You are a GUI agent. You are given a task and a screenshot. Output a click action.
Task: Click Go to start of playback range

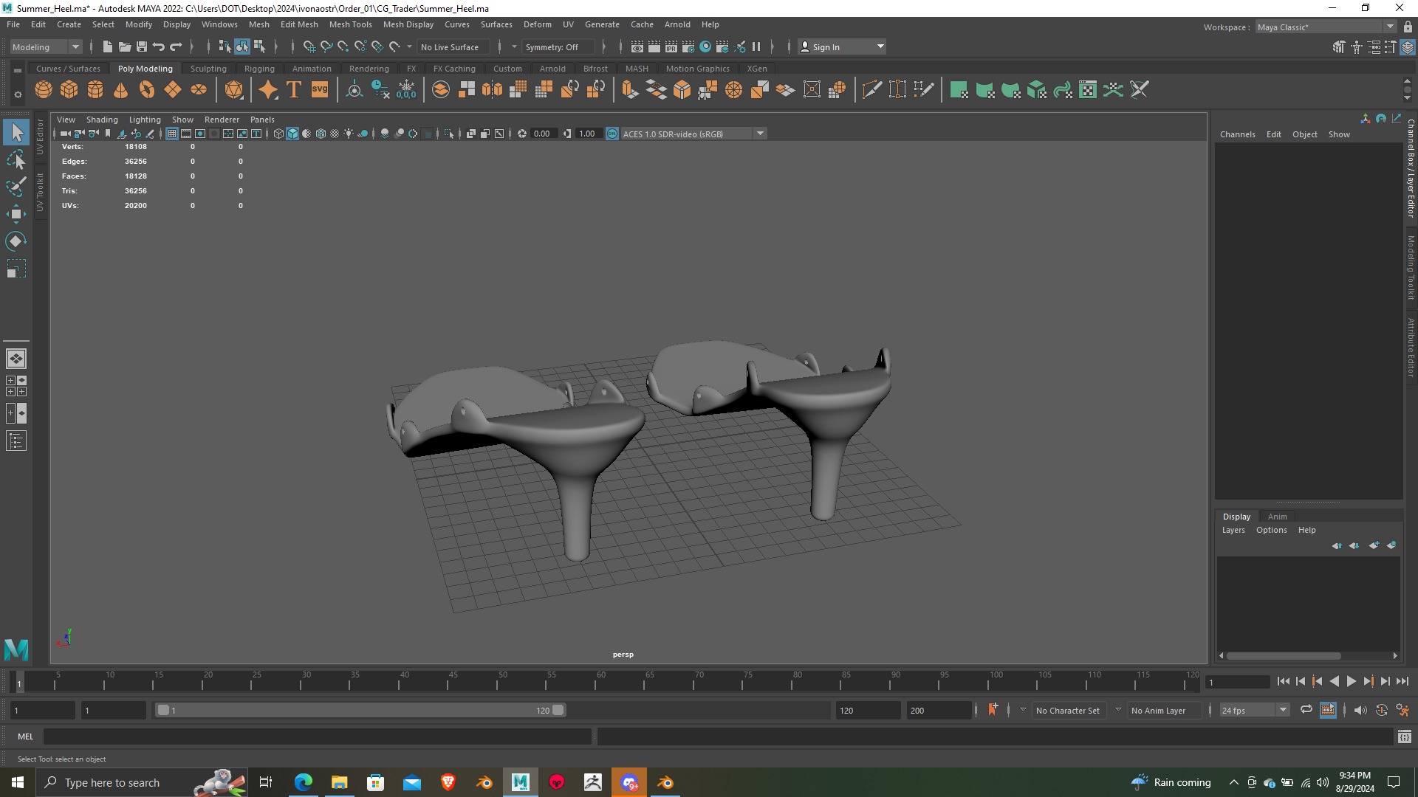pos(1283,681)
